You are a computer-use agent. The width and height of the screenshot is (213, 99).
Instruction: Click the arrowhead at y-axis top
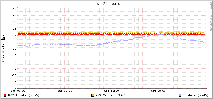pyautogui.click(x=18, y=8)
